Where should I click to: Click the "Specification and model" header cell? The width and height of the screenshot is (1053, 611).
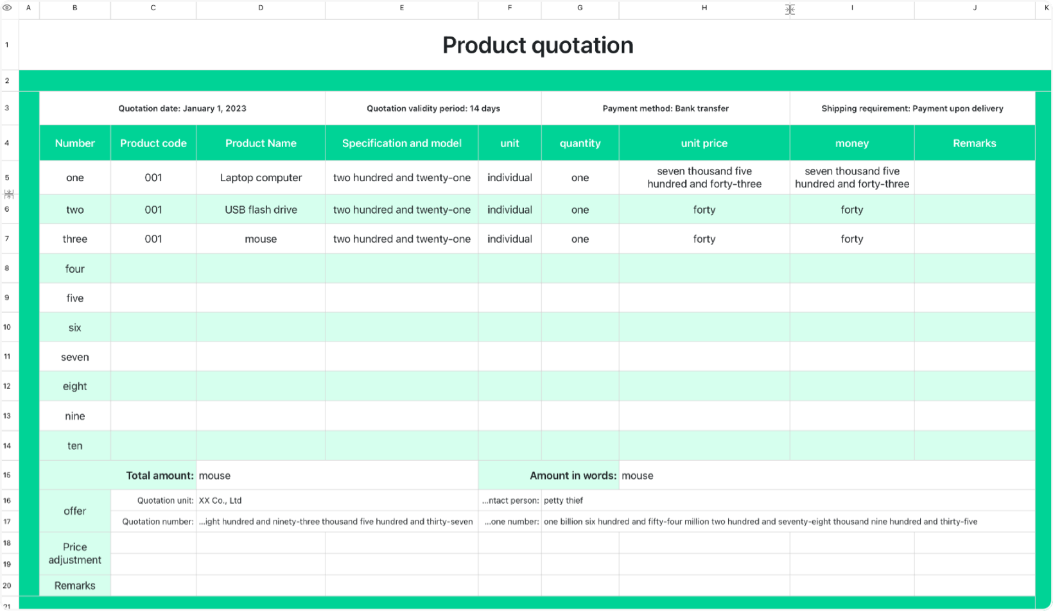(x=402, y=143)
